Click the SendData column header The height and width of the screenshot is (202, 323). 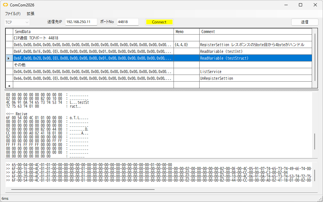click(93, 32)
